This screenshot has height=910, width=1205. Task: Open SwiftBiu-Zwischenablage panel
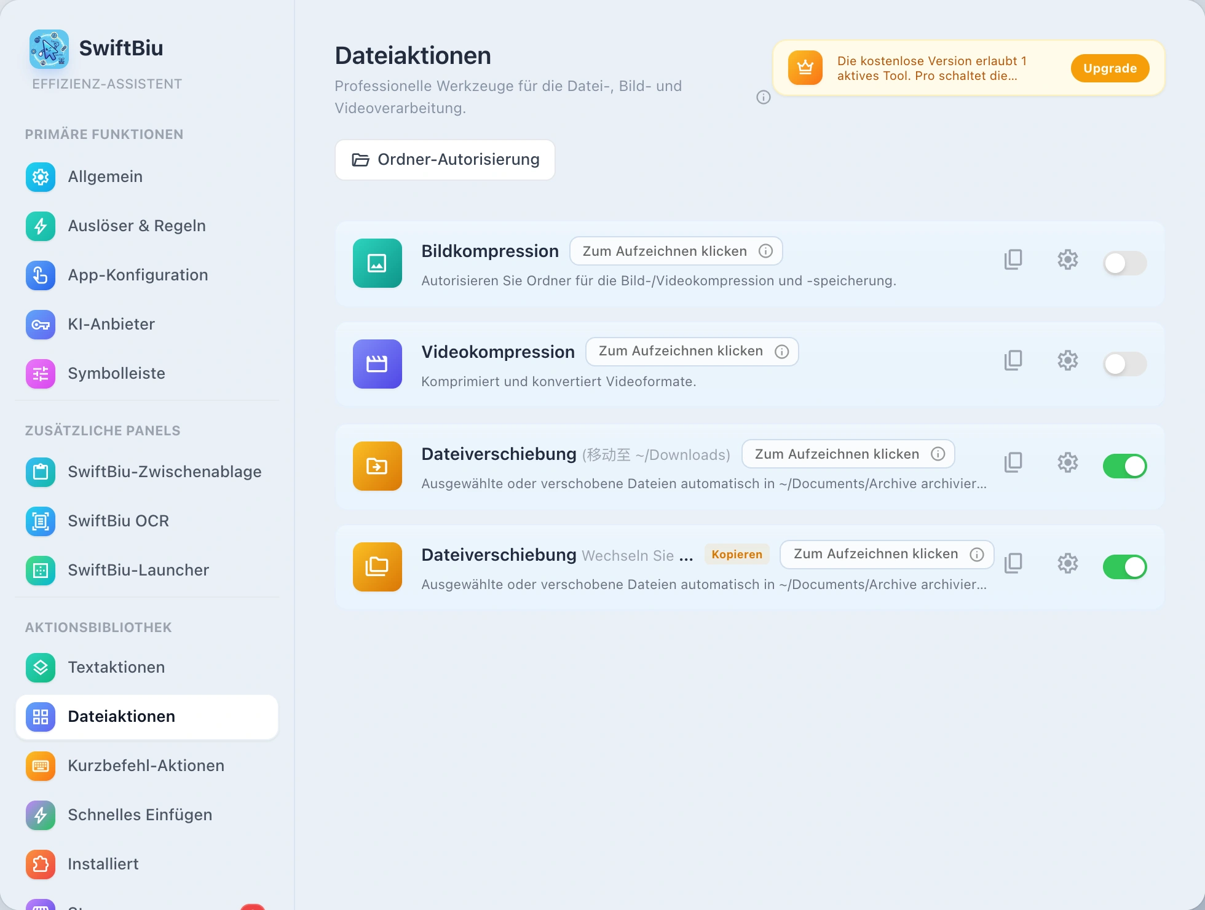point(146,472)
